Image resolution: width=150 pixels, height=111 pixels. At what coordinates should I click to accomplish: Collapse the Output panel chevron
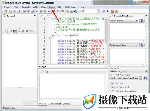coord(106,67)
